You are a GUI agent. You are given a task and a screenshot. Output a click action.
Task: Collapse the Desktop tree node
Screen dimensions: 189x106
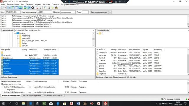coord(15,33)
